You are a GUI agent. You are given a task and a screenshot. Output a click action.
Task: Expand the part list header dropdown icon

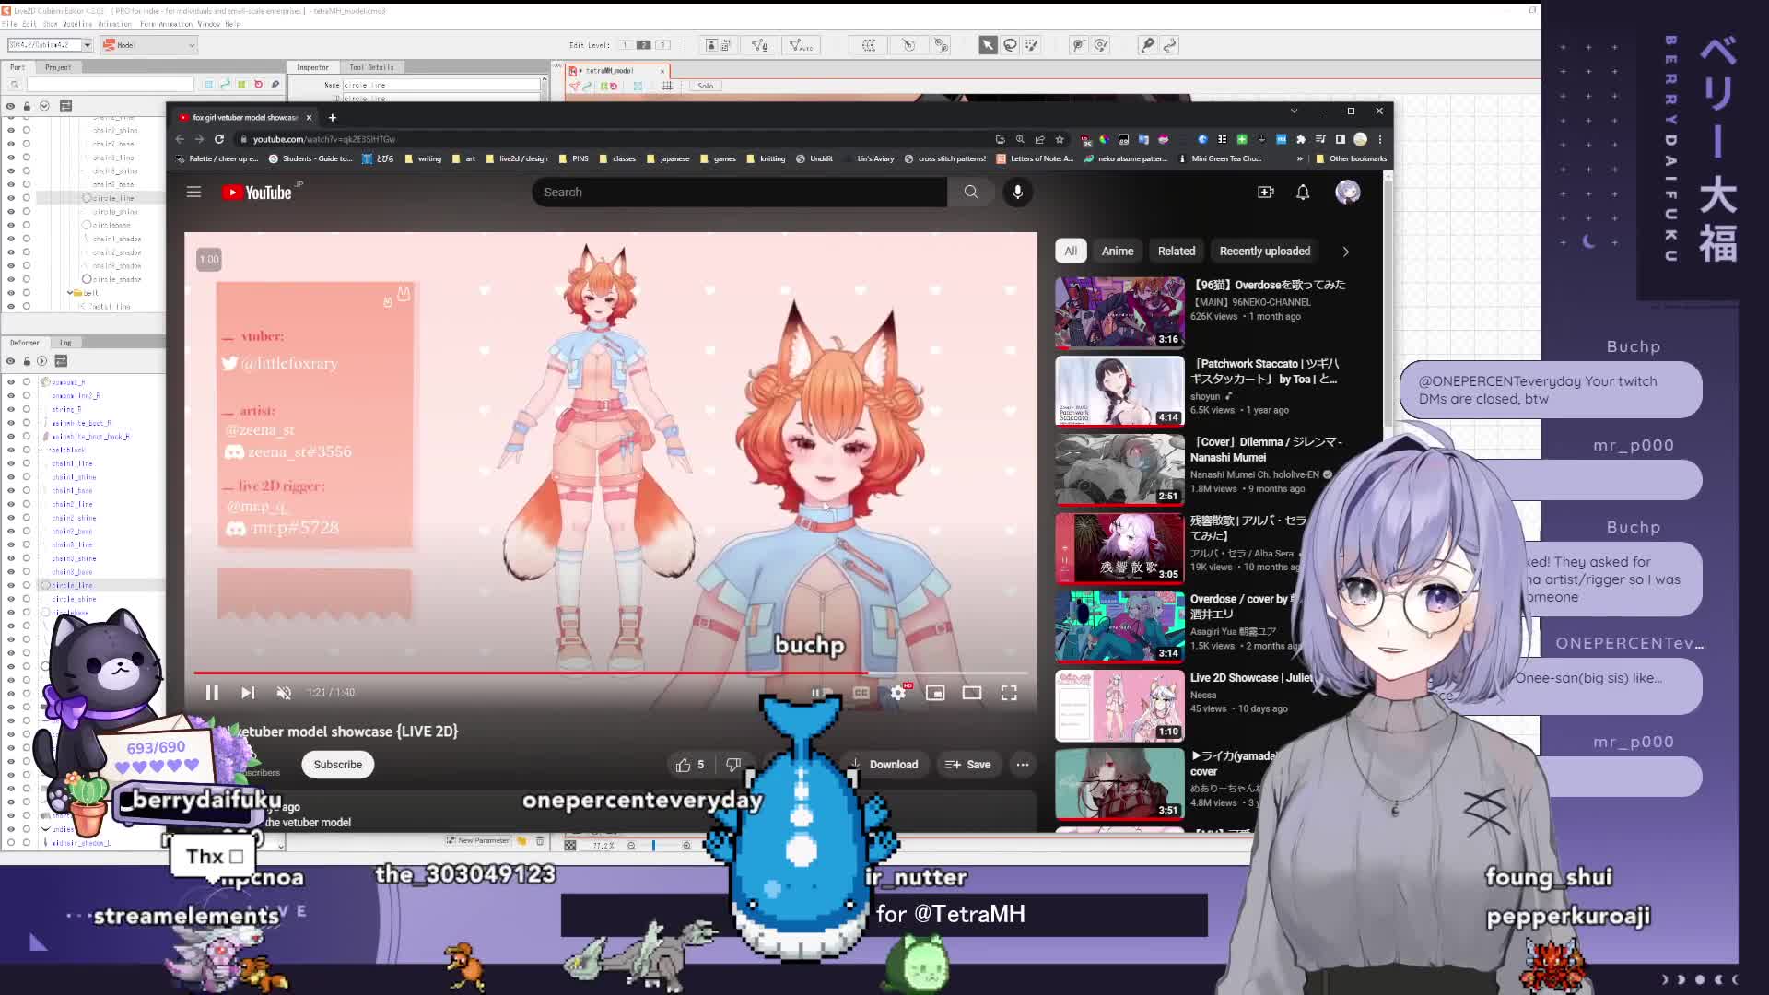click(x=44, y=106)
